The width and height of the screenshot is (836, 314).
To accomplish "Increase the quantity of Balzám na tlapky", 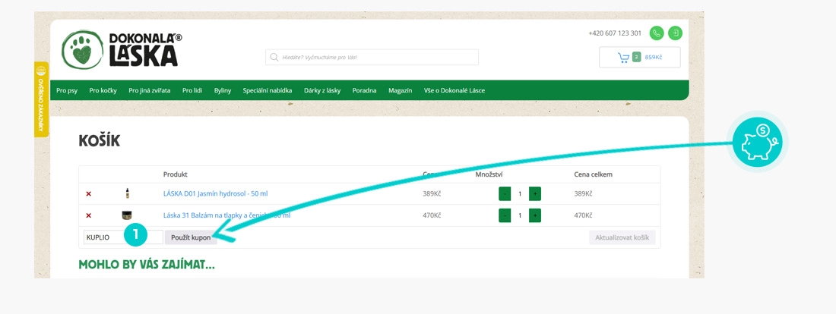I will (x=535, y=215).
